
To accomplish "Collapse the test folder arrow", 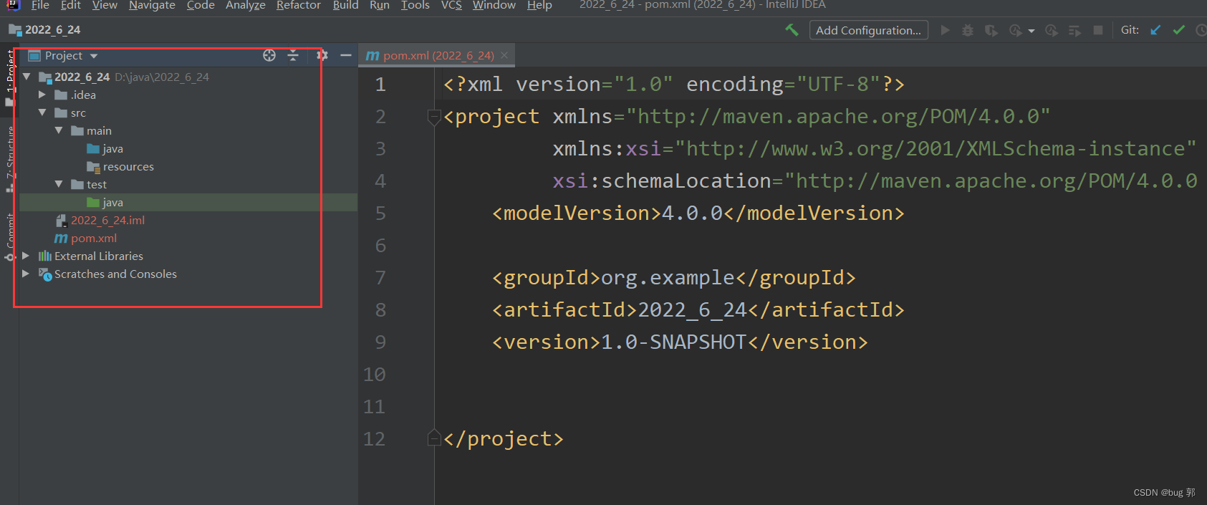I will pyautogui.click(x=59, y=184).
